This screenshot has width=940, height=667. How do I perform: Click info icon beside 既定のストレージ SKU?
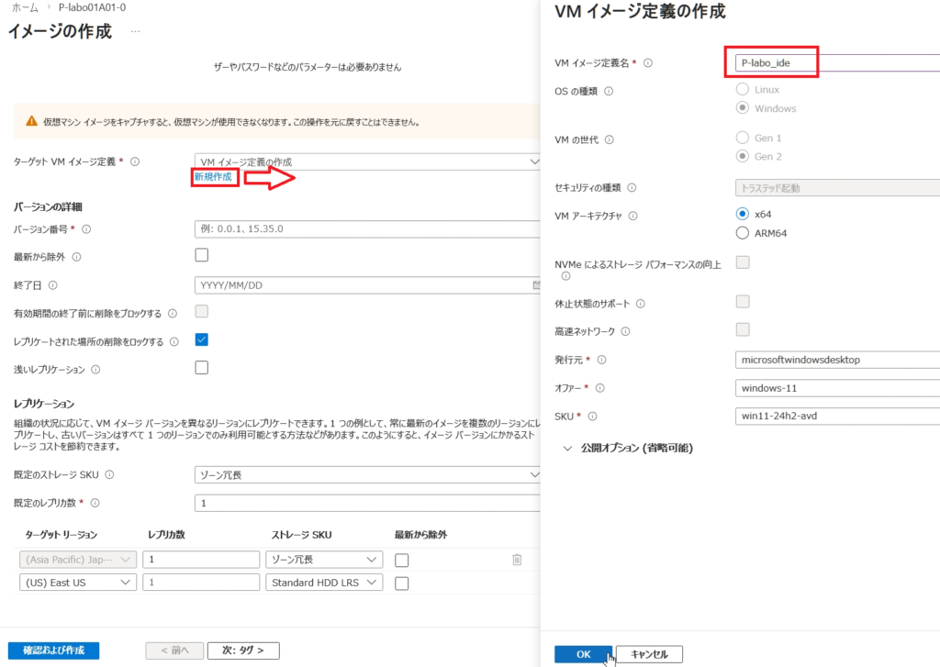(x=109, y=475)
